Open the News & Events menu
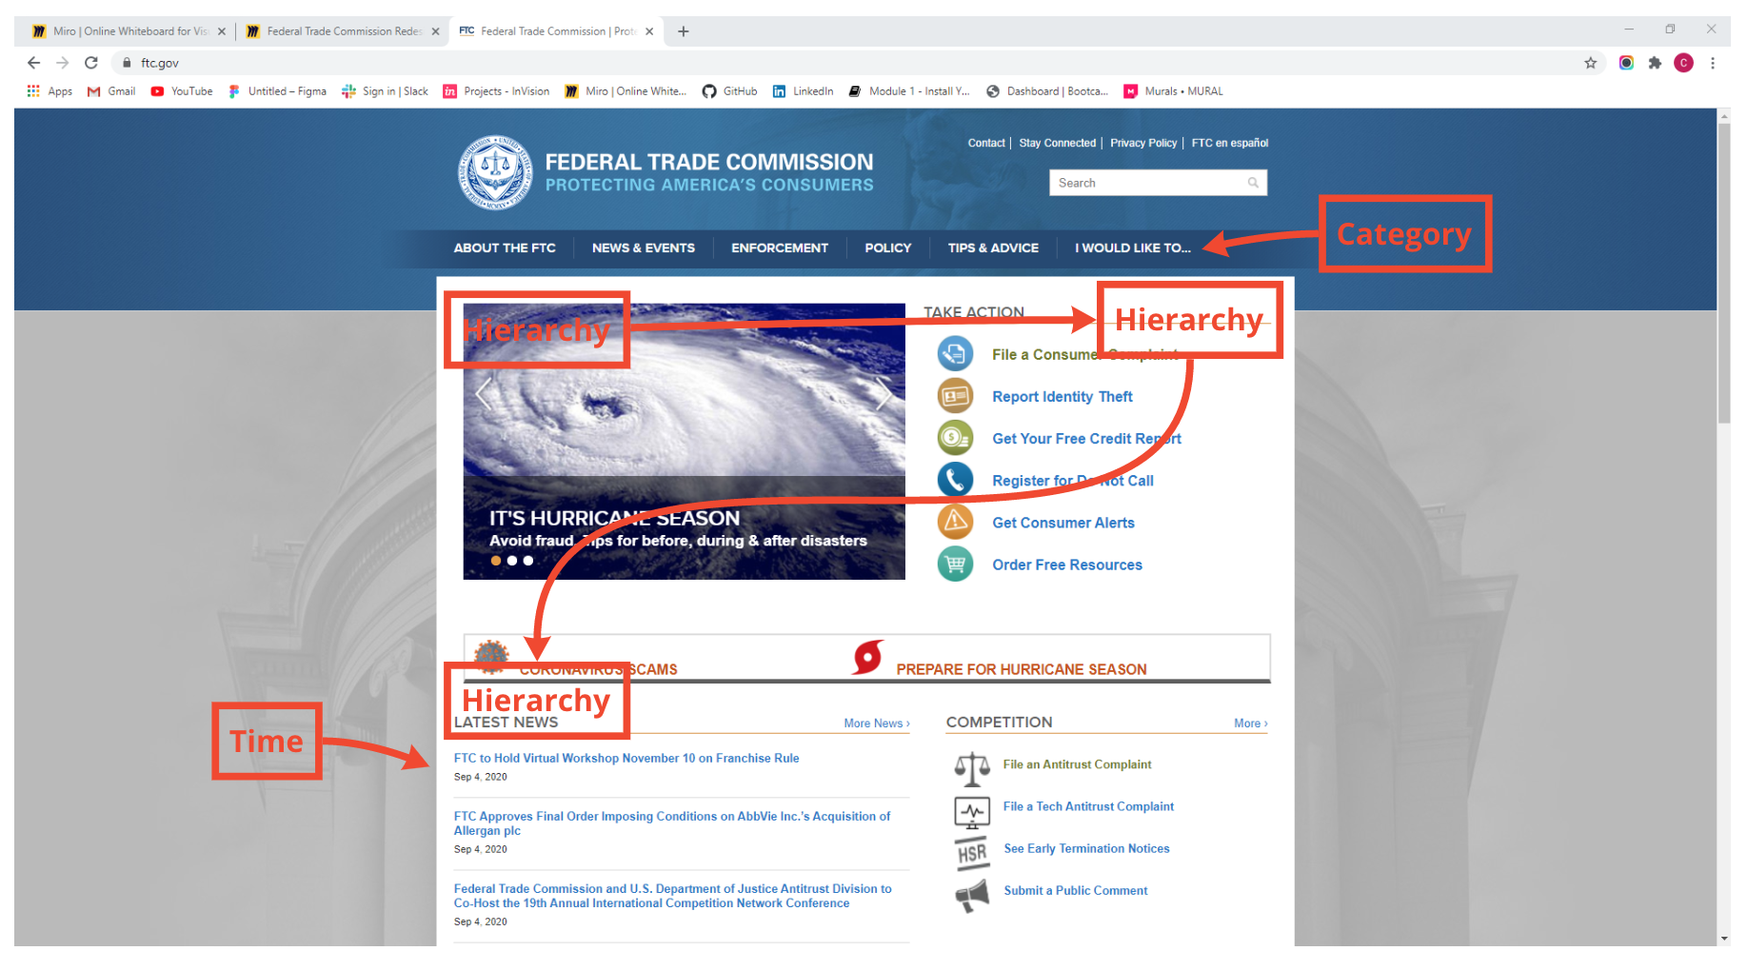Viewport: 1748px width, 971px height. pyautogui.click(x=644, y=248)
